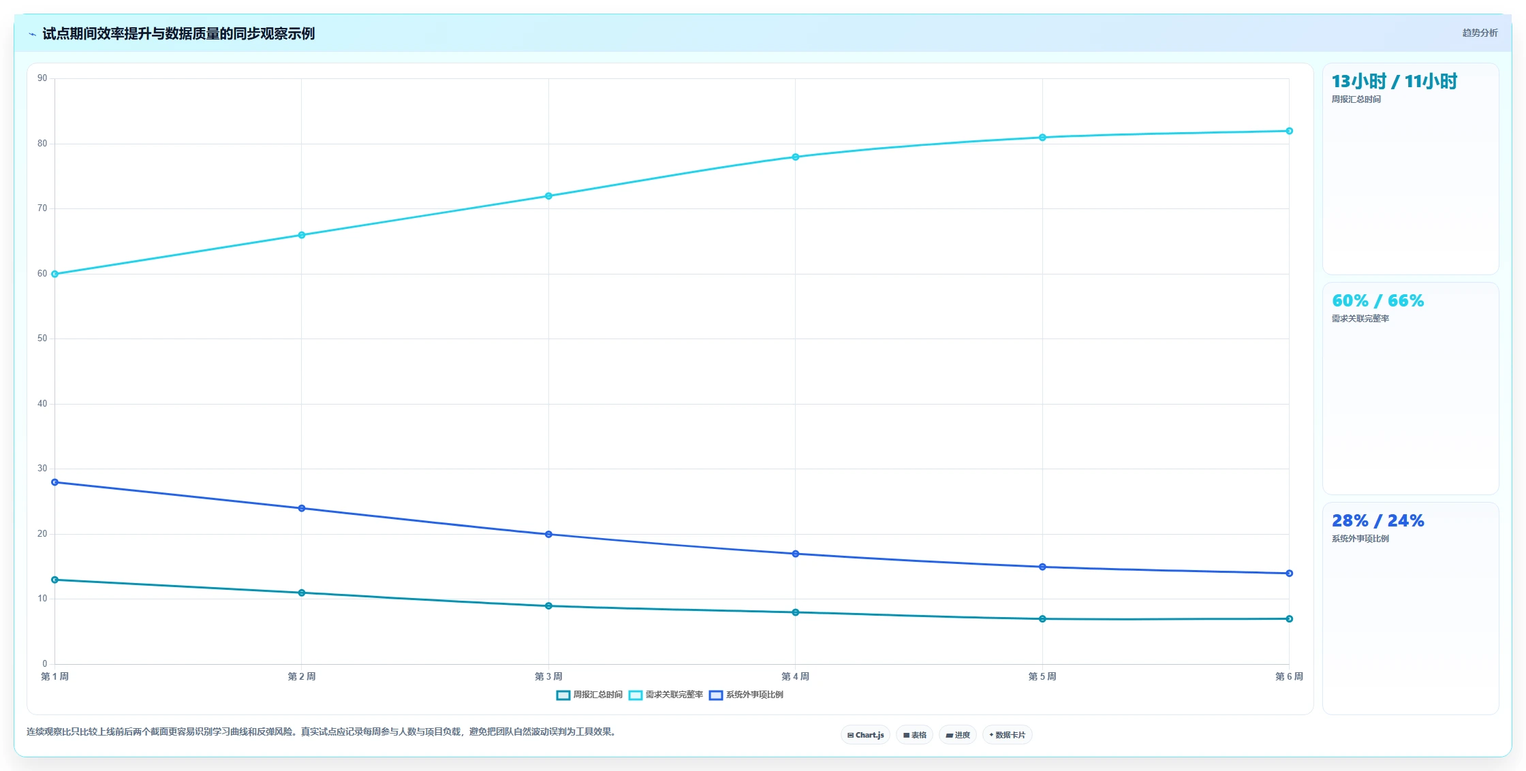Click the 60% / 66% card value
1526x771 pixels.
[1377, 301]
